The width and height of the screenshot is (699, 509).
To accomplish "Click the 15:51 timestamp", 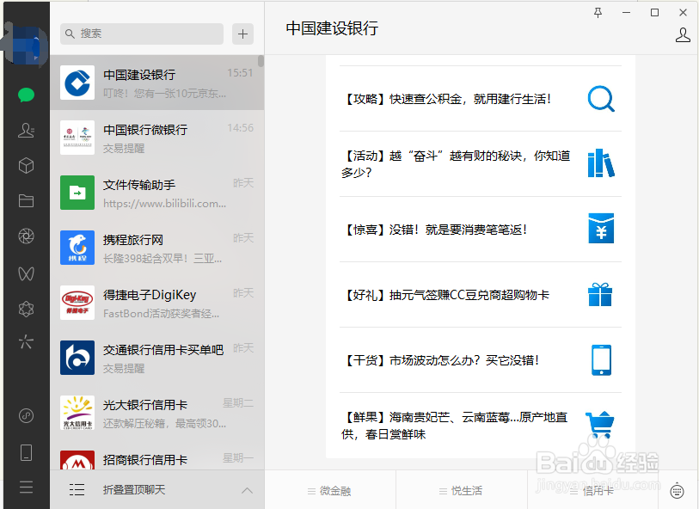I will [x=240, y=72].
